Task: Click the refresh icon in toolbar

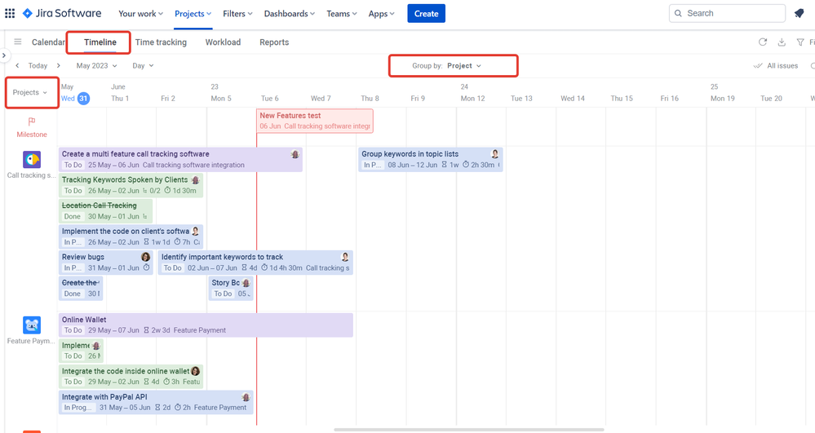Action: pyautogui.click(x=763, y=42)
